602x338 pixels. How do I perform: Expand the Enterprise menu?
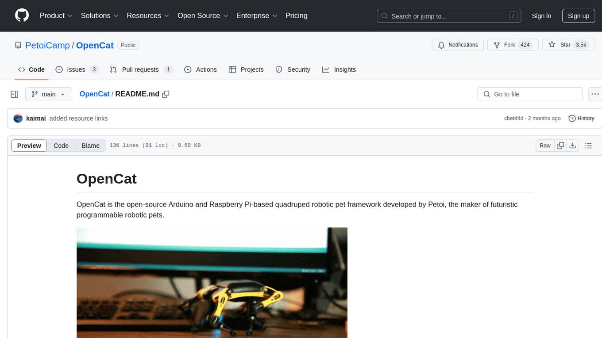[257, 15]
